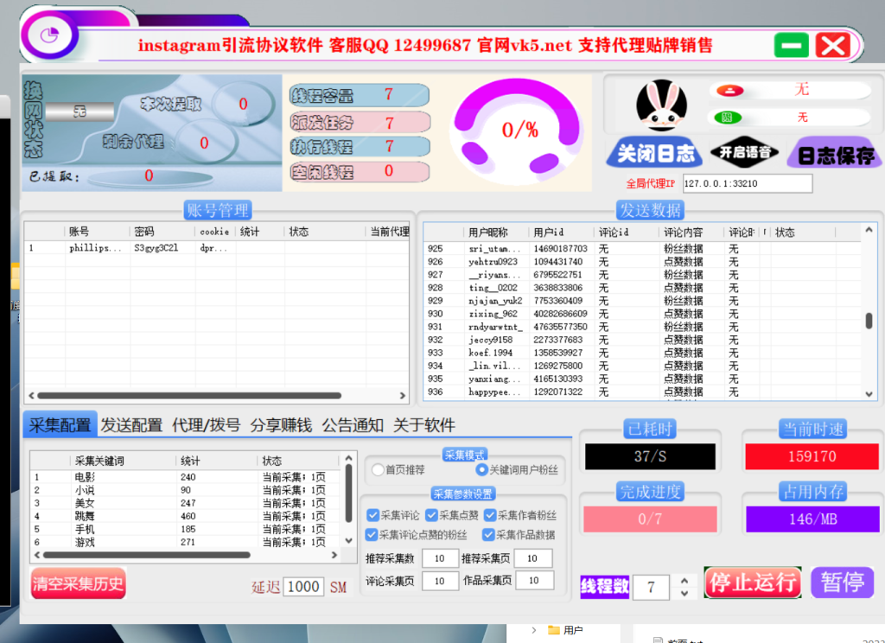Select the 首页推荐 radio button
885x643 pixels.
coord(378,470)
